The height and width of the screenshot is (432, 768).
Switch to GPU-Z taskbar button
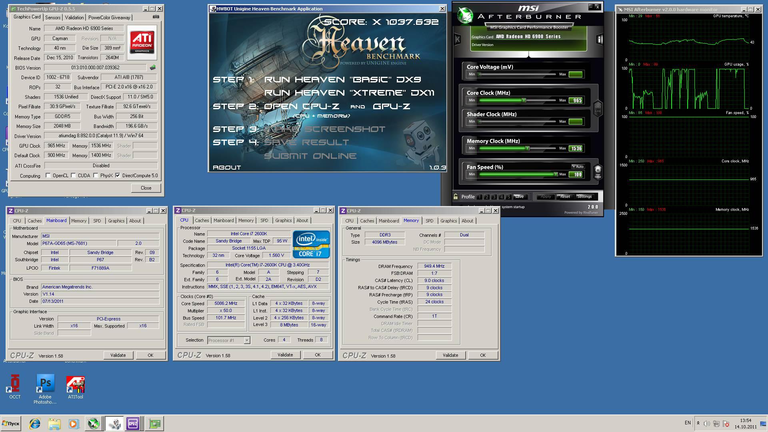154,423
